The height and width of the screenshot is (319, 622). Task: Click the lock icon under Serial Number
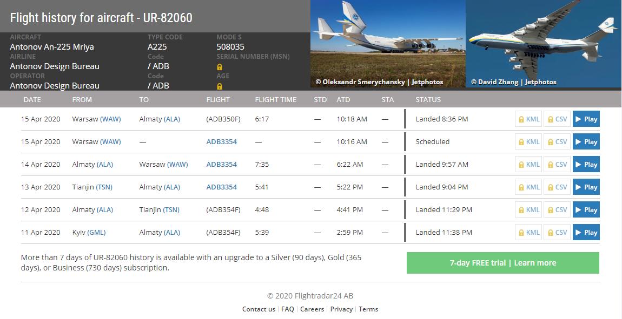(x=220, y=67)
